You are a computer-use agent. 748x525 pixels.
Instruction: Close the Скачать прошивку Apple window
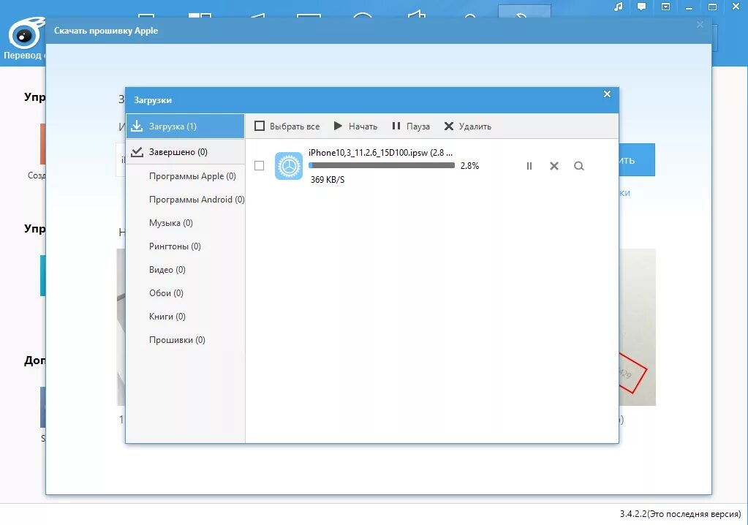click(x=700, y=24)
